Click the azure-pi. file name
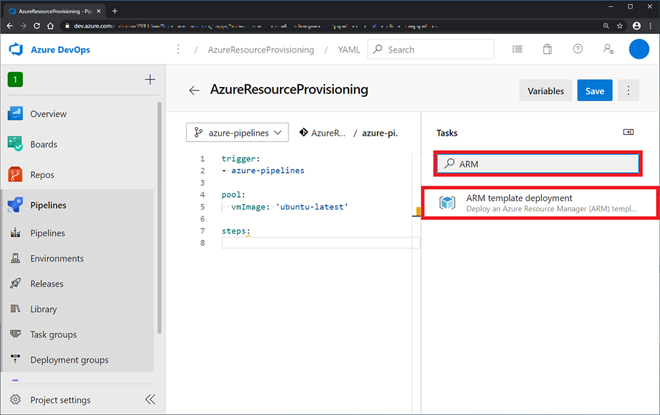Viewport: 660px width, 415px height. click(x=379, y=133)
